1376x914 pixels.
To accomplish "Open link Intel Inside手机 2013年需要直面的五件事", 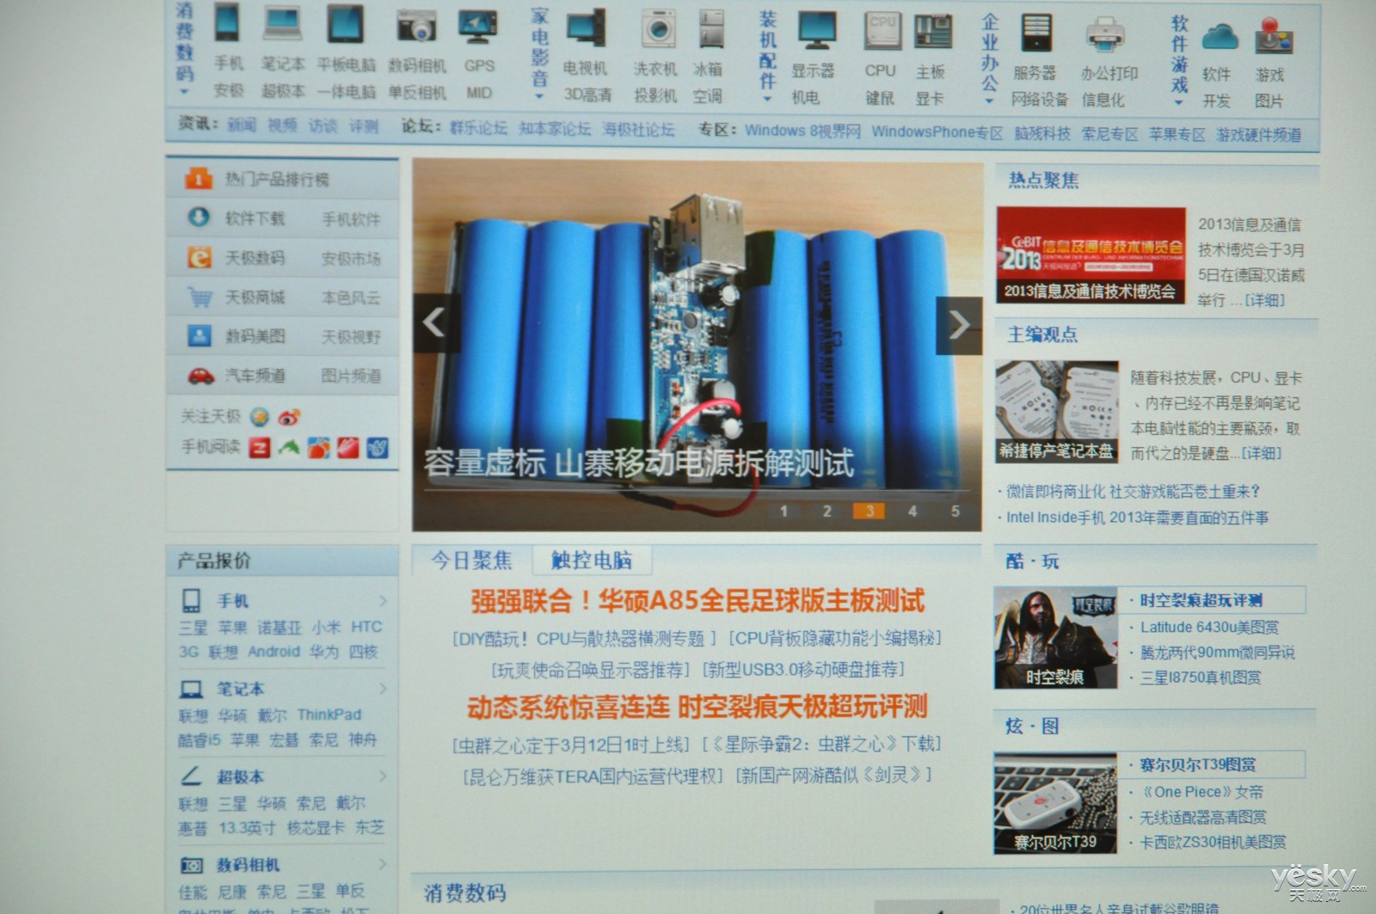I will (x=1138, y=518).
